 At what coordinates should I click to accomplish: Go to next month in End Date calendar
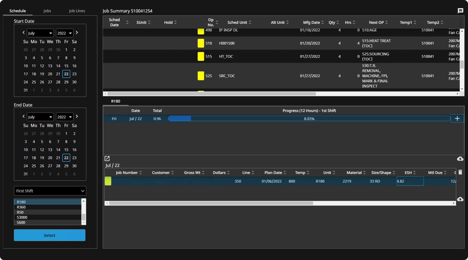(77, 117)
